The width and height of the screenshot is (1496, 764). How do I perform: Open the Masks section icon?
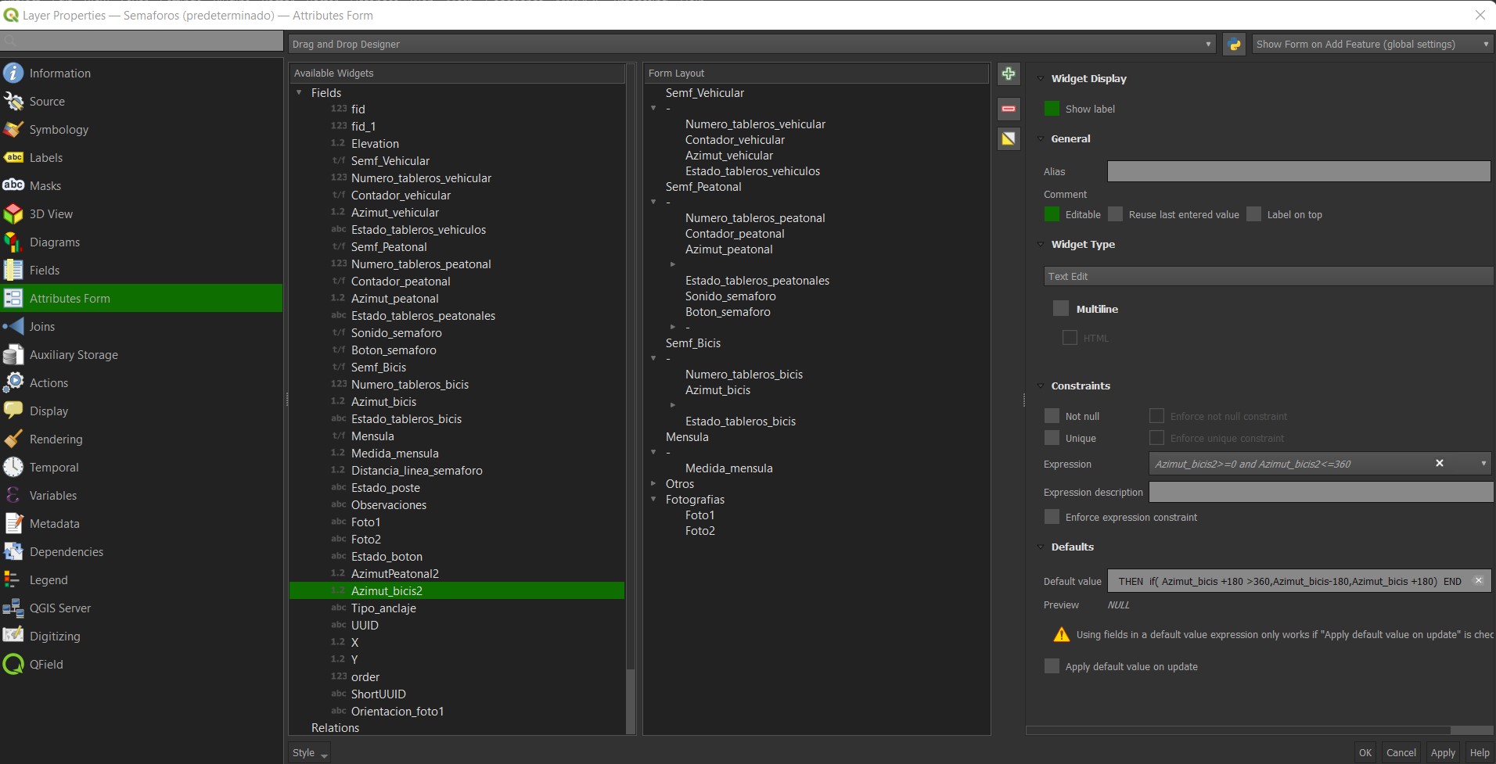tap(13, 185)
